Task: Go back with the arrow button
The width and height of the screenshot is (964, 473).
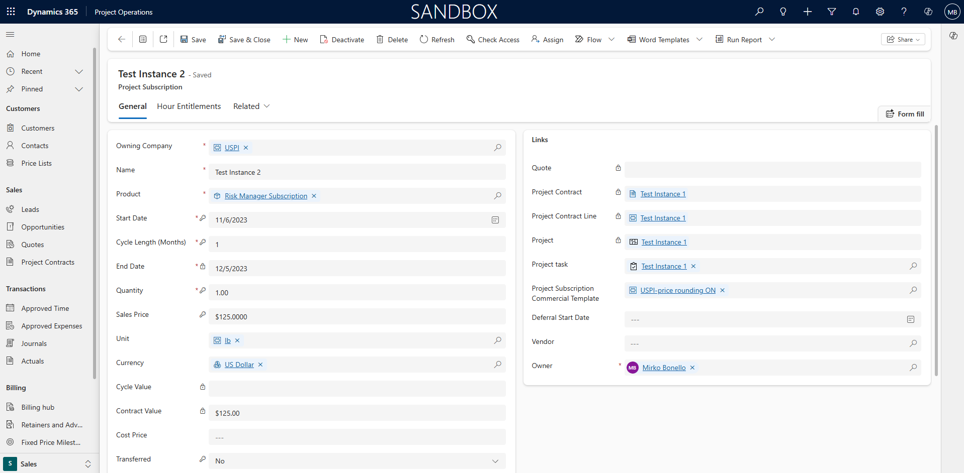Action: [121, 39]
